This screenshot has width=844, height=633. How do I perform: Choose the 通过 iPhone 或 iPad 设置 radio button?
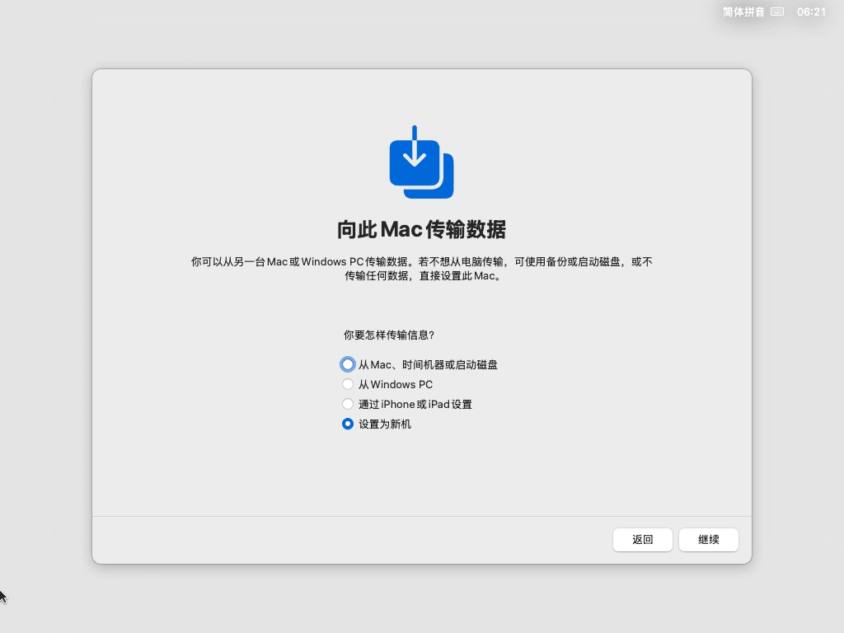(348, 404)
